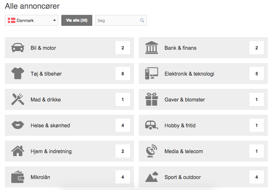Click the bank building icon

(152, 48)
